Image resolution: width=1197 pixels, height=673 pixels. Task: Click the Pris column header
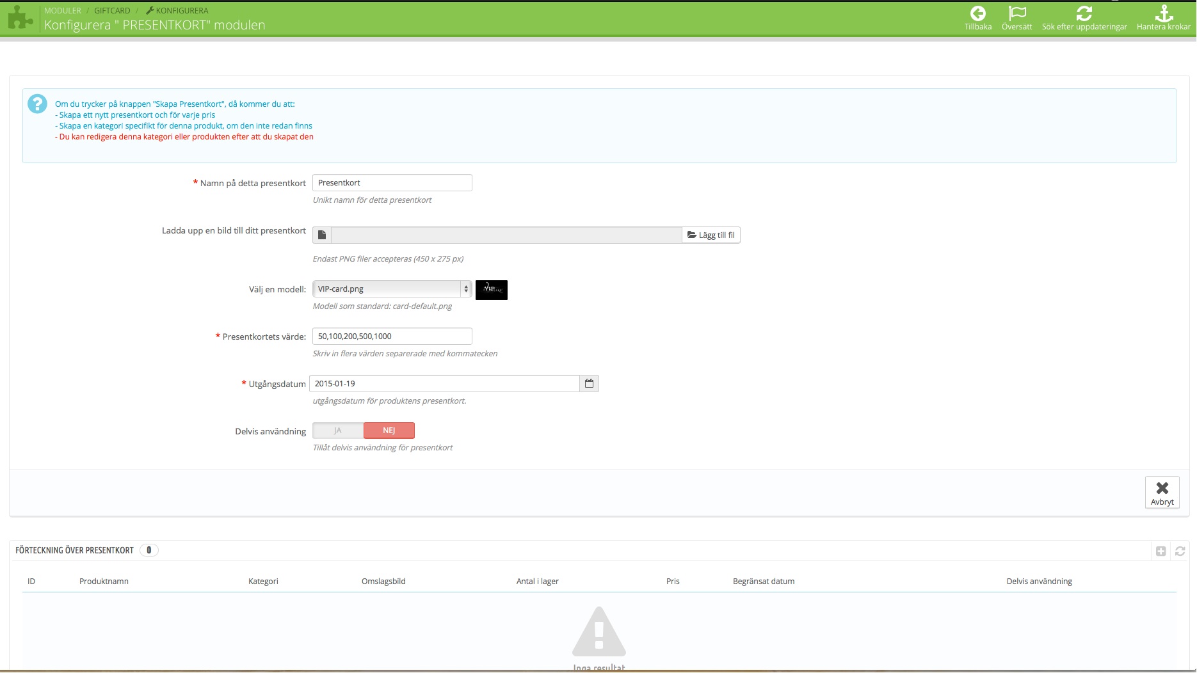[x=673, y=582]
